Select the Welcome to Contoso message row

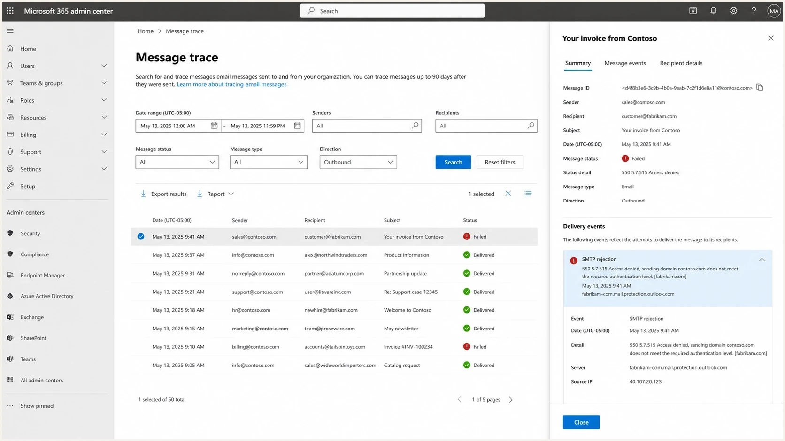334,310
